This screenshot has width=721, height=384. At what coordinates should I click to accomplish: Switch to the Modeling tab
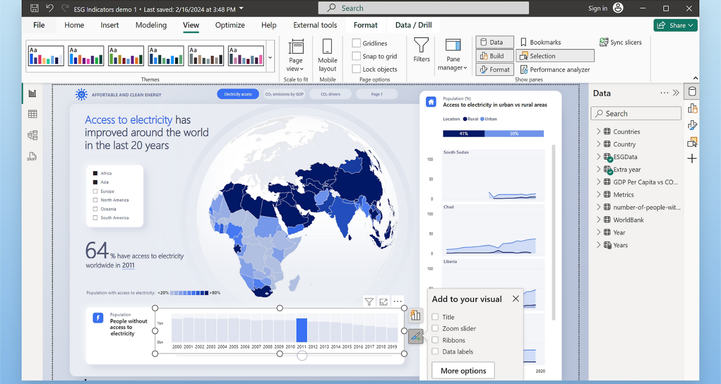pos(151,25)
